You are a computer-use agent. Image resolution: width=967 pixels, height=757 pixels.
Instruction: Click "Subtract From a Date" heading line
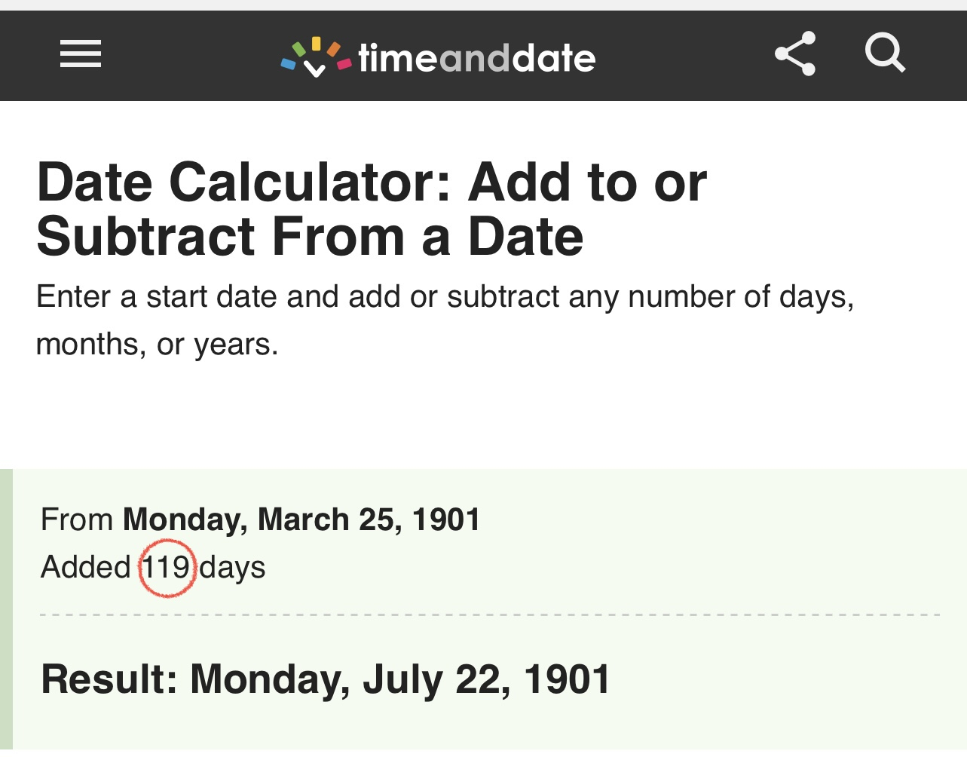pyautogui.click(x=310, y=237)
